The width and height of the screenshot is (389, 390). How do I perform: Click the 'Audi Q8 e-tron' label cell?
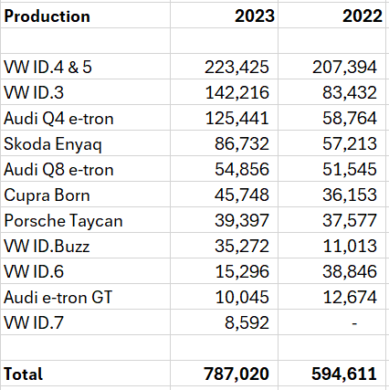(x=85, y=169)
